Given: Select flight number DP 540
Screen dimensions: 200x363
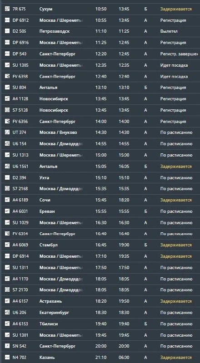Looking at the screenshot, I should click(19, 54).
